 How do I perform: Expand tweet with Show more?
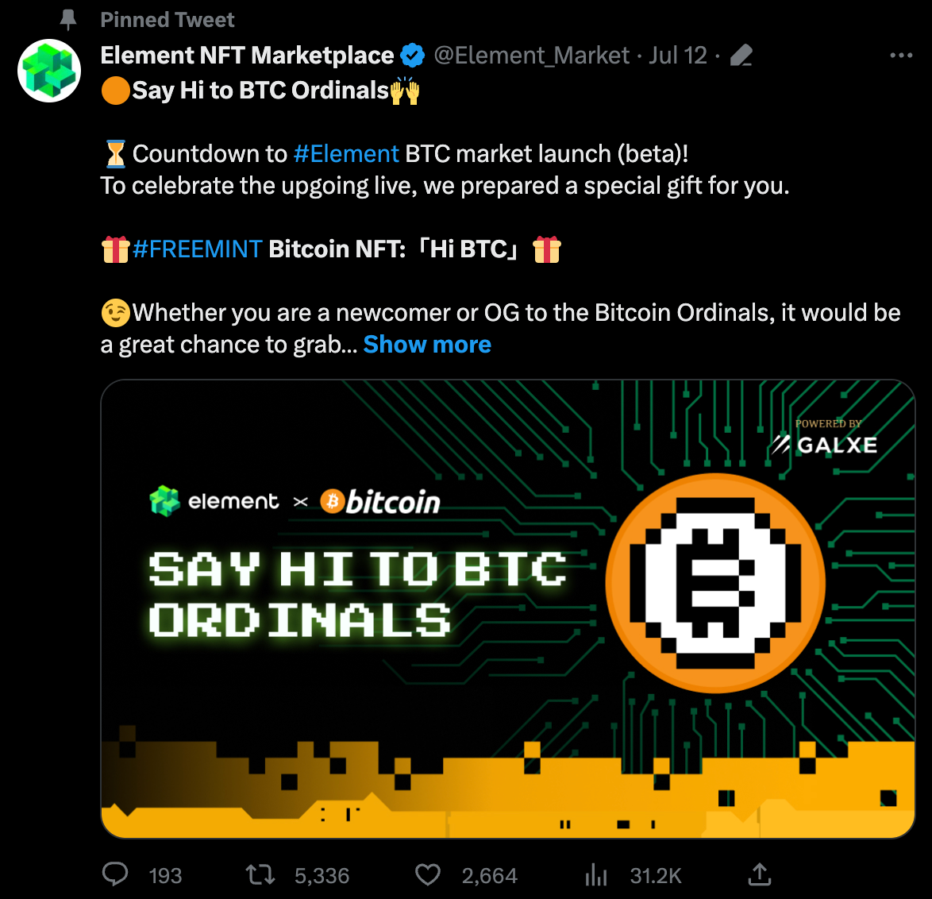pyautogui.click(x=427, y=344)
